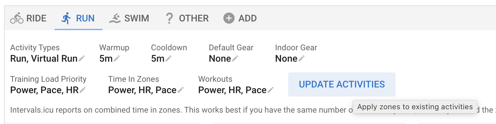
Task: Click the Warmup 5m value
Action: click(106, 59)
